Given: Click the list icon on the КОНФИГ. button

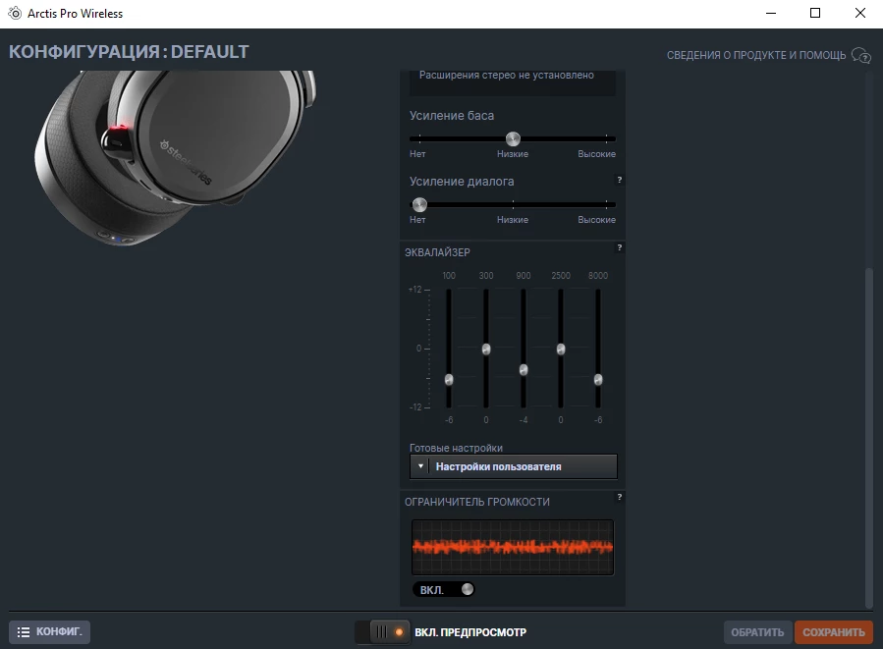Looking at the screenshot, I should (24, 632).
